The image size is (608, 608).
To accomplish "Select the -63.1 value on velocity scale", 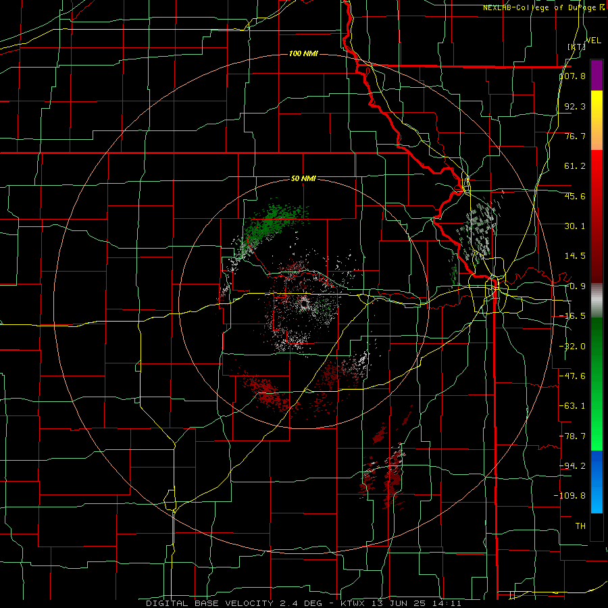I will pyautogui.click(x=572, y=406).
